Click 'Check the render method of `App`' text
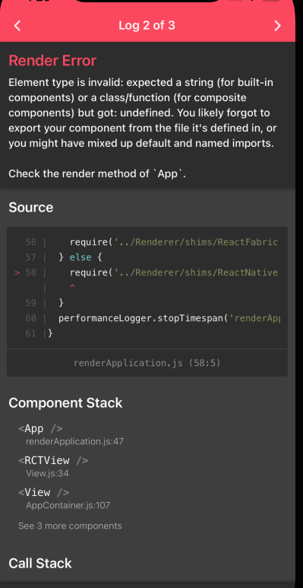This screenshot has width=303, height=588. (97, 174)
